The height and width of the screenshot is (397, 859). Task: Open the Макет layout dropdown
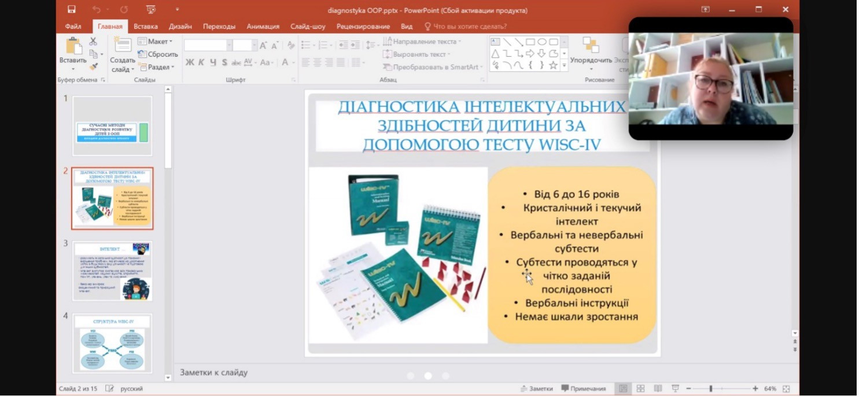point(155,42)
